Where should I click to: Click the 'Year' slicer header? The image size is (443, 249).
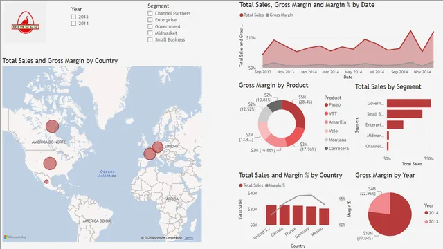pyautogui.click(x=76, y=9)
